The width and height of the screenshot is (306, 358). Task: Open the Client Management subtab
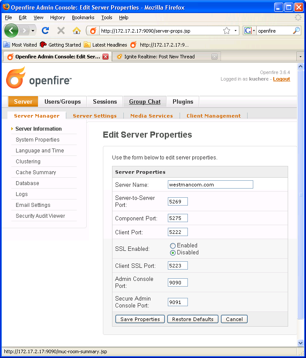pos(214,116)
